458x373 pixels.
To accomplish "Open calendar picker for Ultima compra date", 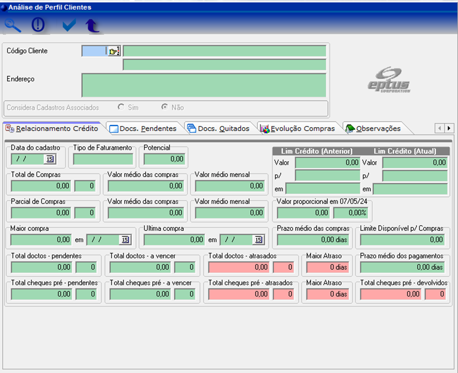I will tap(258, 240).
